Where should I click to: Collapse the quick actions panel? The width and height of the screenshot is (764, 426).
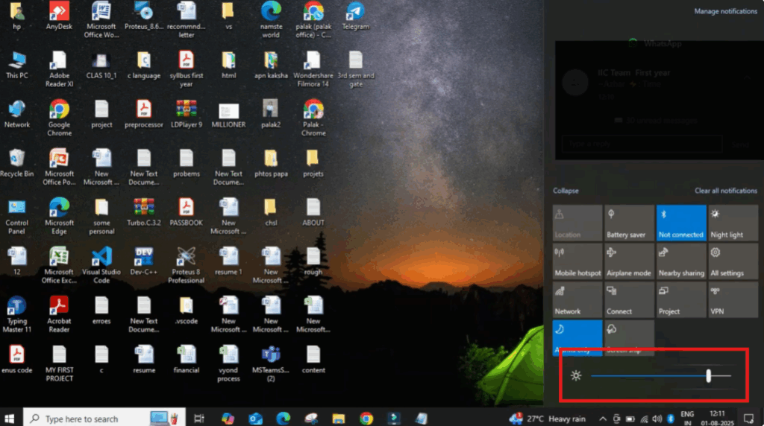566,191
